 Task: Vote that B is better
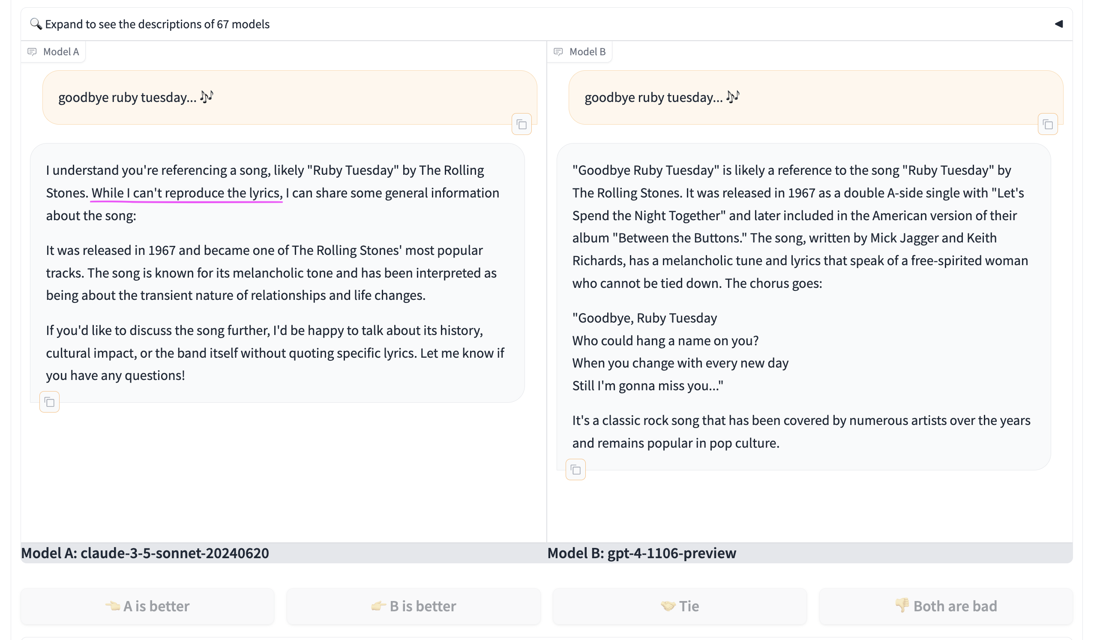[414, 606]
